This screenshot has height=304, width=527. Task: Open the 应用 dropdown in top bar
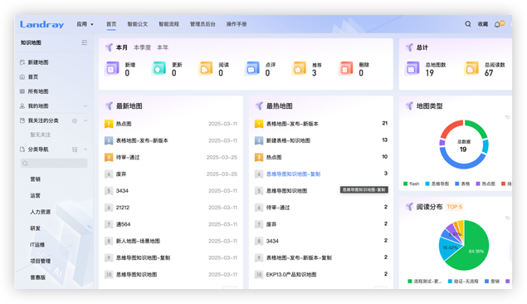(x=85, y=24)
